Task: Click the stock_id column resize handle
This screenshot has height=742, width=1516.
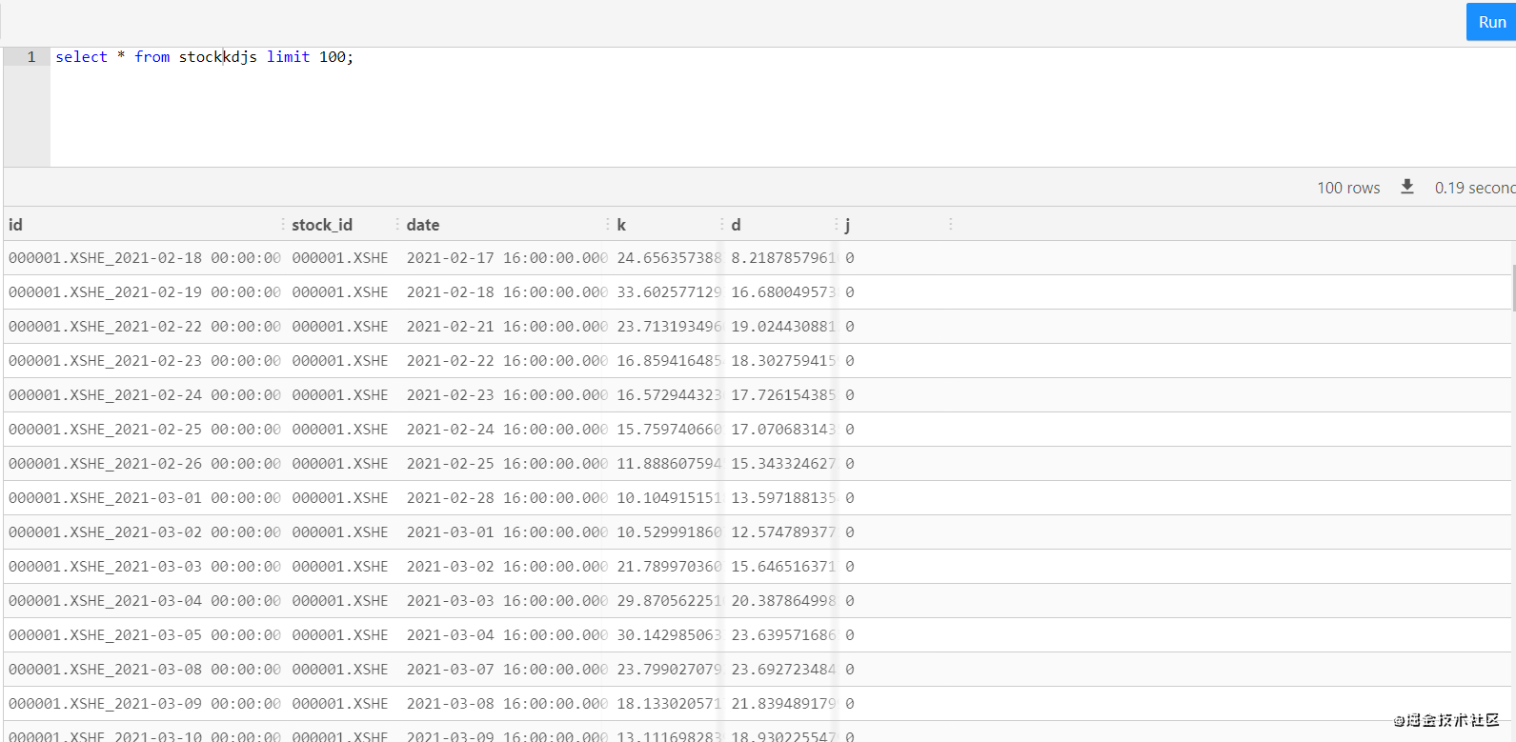Action: pos(397,224)
